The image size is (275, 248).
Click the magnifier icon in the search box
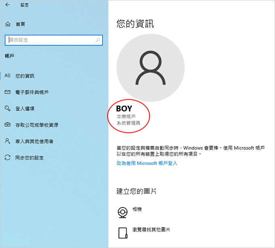coord(98,40)
